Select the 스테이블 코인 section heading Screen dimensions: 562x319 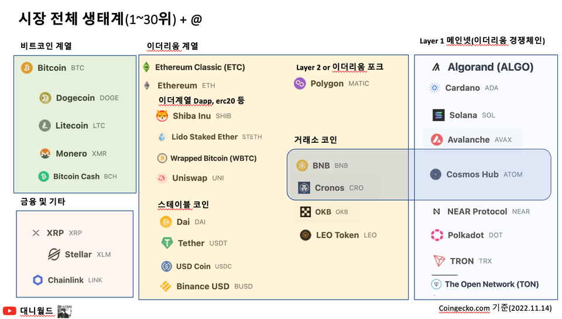(x=183, y=204)
